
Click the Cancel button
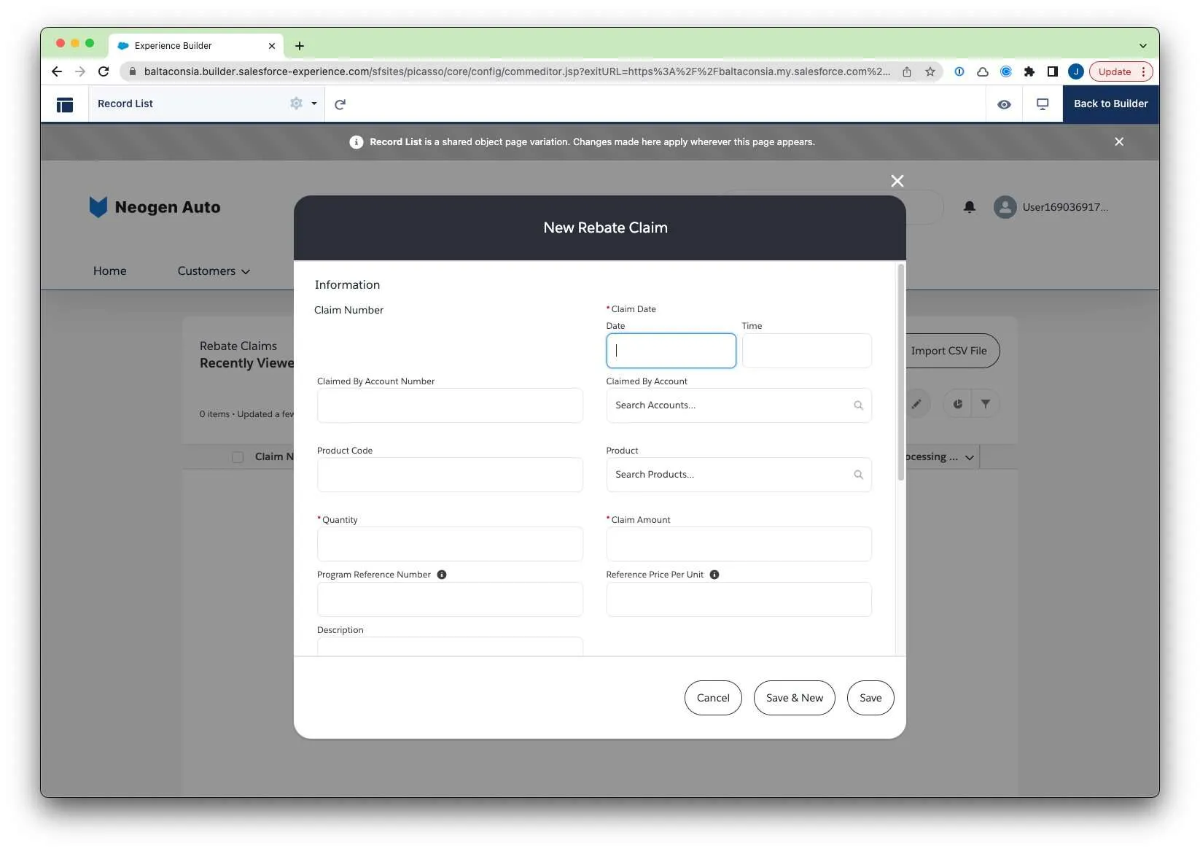(712, 698)
